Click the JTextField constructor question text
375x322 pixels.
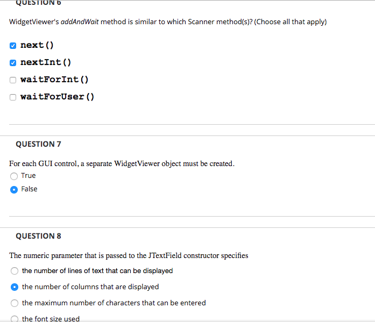coord(129,255)
